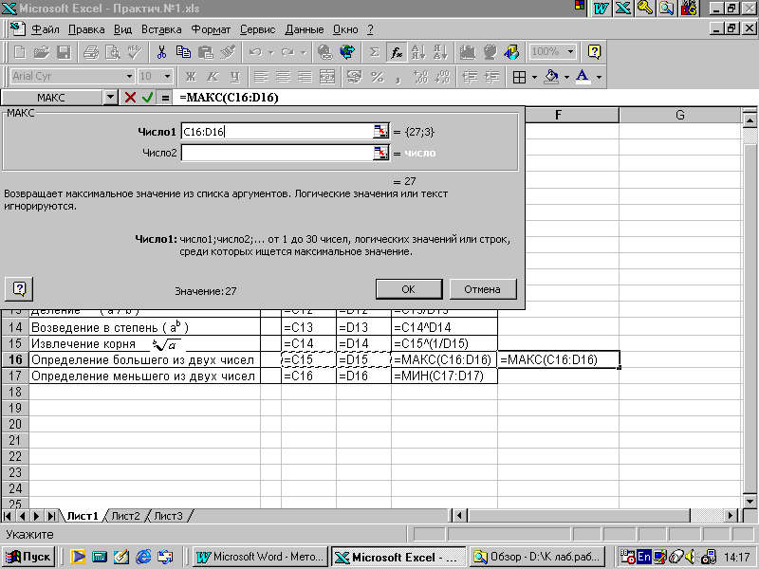759x569 pixels.
Task: Click the Decrease Indent icon
Action: [470, 77]
